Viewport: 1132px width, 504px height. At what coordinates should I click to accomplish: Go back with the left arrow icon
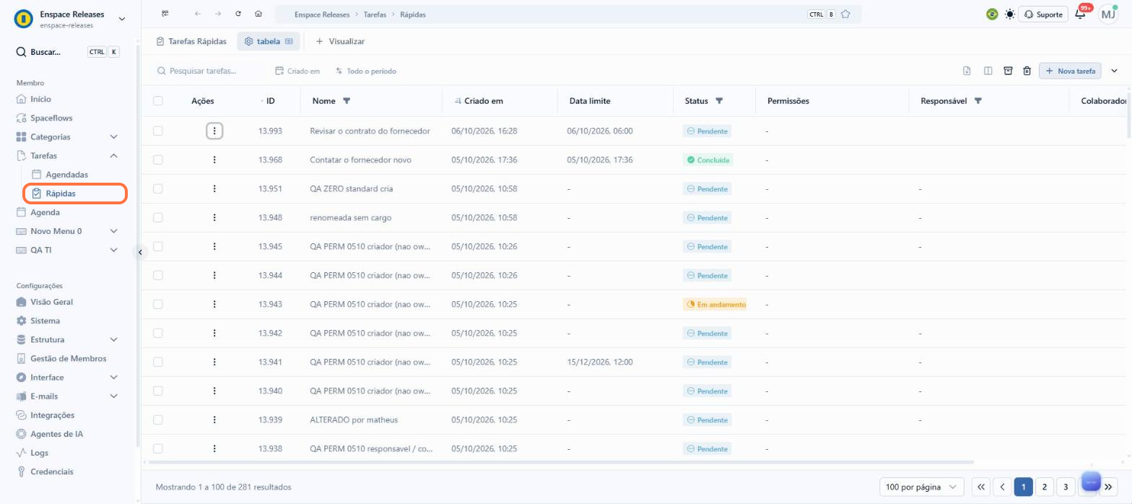[198, 14]
